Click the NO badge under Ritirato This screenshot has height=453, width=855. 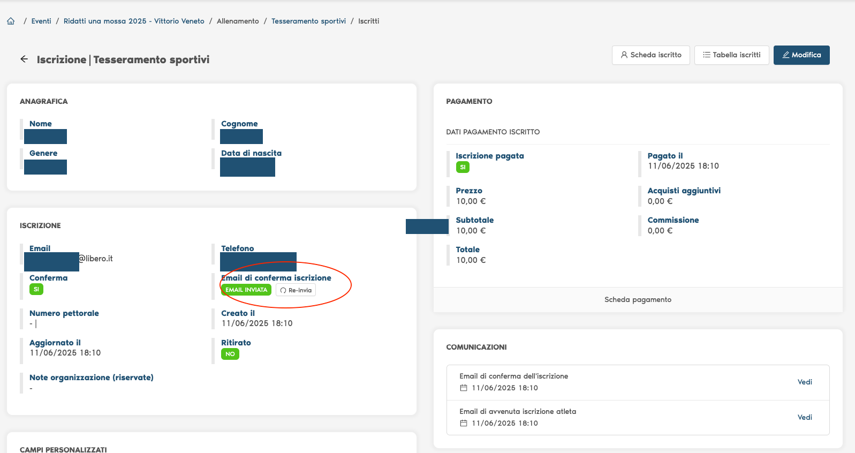(x=230, y=354)
